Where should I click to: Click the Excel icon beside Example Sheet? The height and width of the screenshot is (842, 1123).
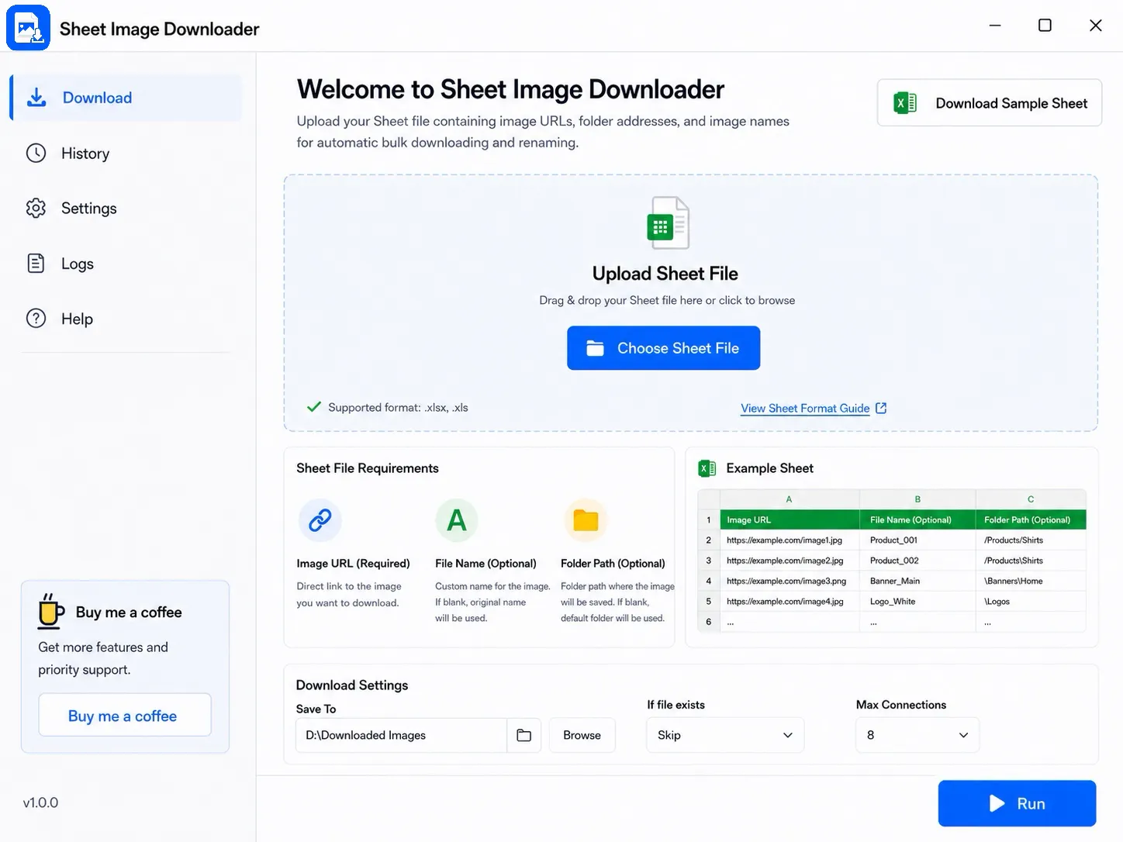point(707,468)
